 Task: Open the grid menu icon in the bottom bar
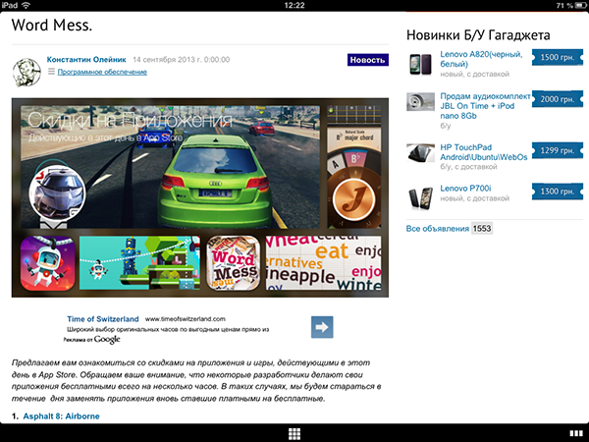tap(294, 434)
